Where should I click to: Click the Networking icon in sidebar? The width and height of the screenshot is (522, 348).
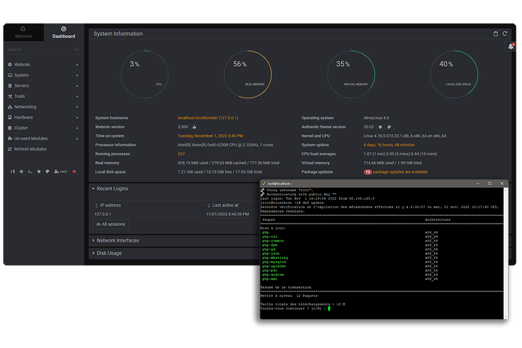click(x=10, y=107)
